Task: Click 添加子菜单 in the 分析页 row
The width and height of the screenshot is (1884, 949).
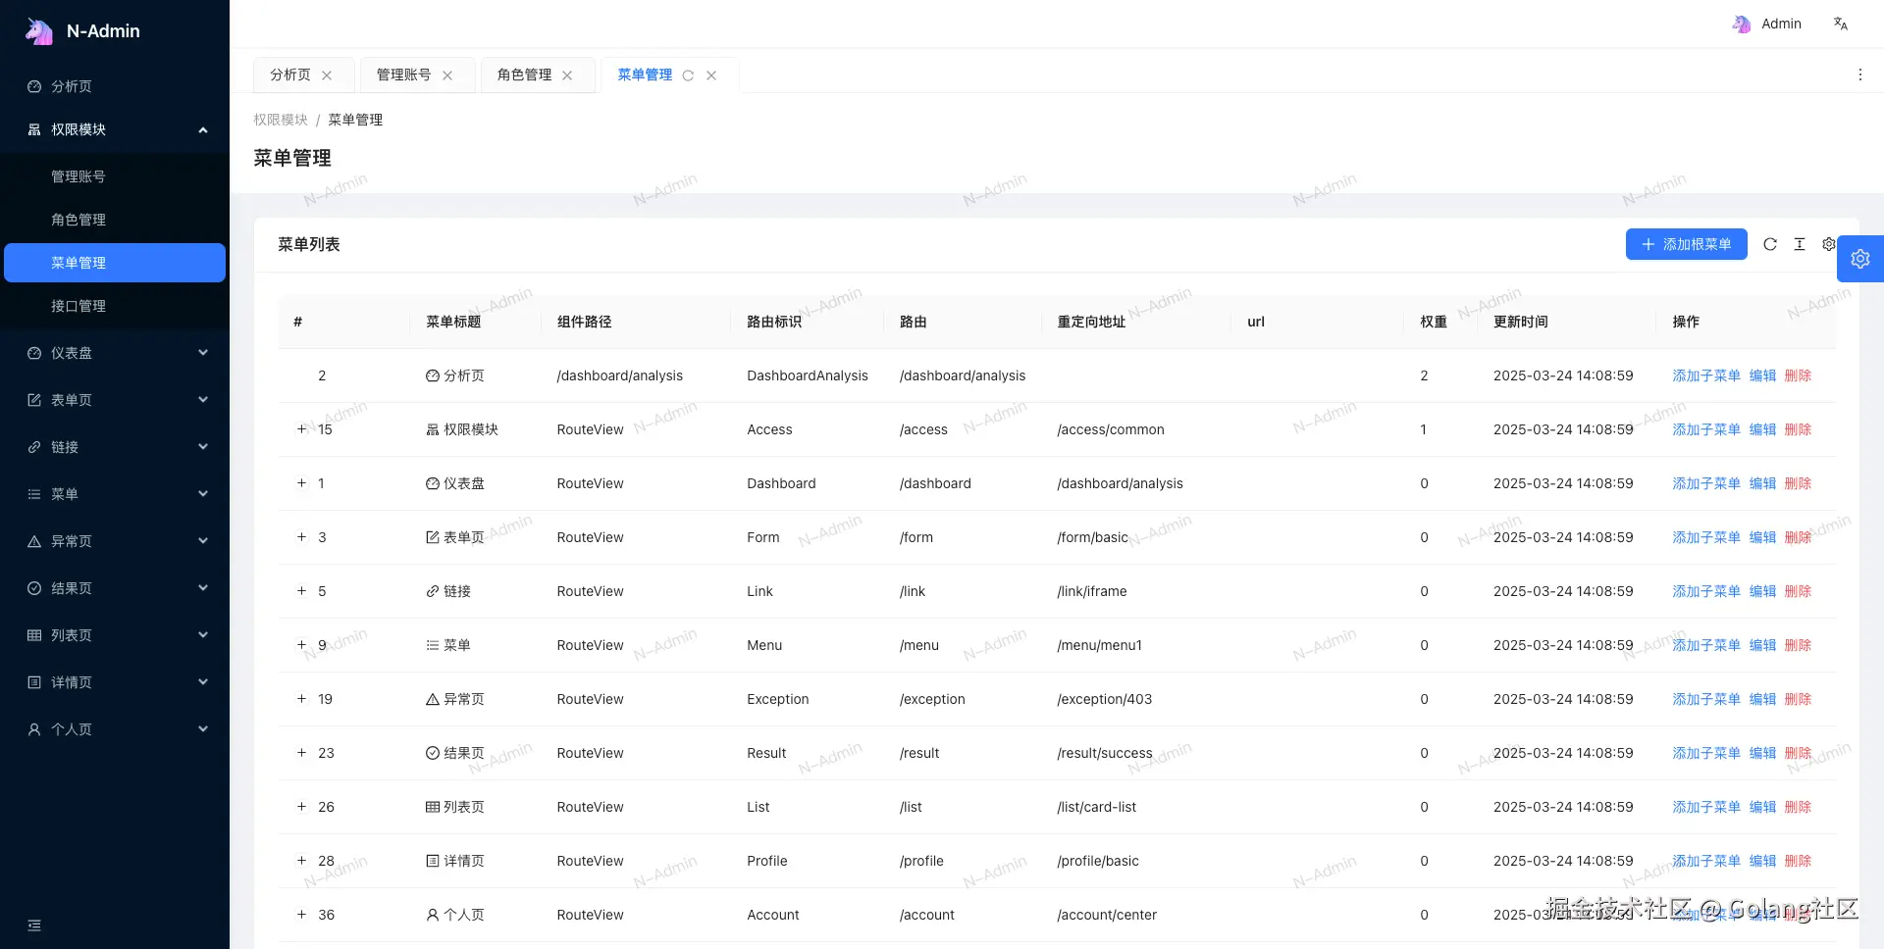Action: coord(1706,375)
